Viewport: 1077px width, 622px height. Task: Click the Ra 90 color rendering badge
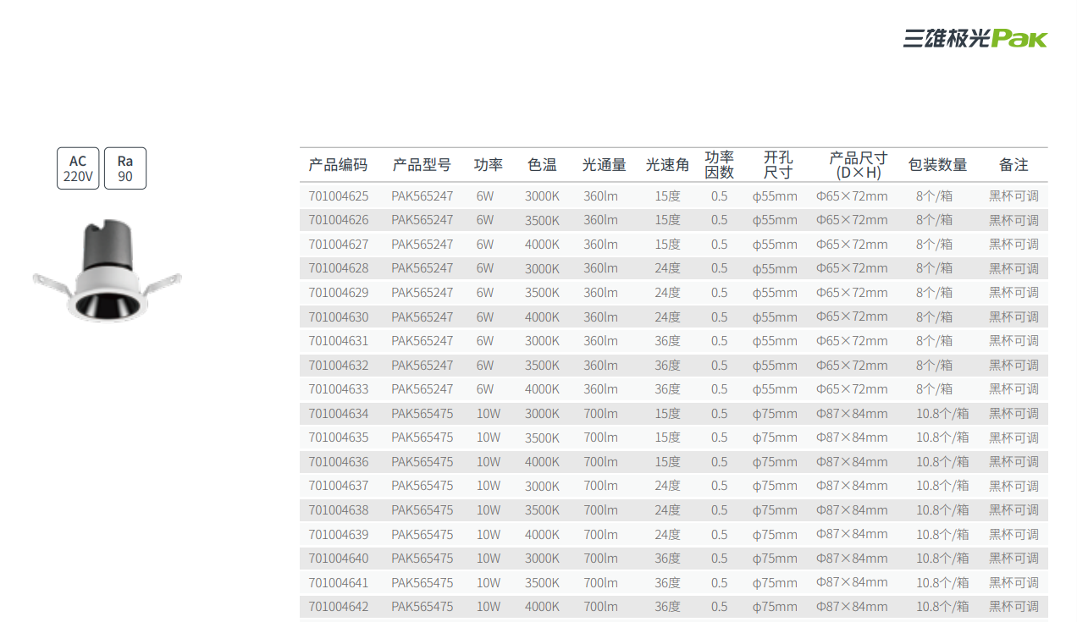pos(125,168)
